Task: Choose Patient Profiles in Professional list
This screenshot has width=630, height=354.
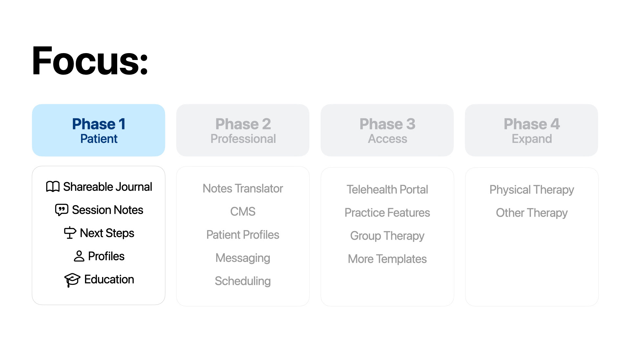Action: 243,235
